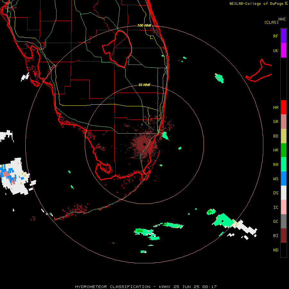Click the radar site center dot
This screenshot has width=289, height=289.
144,144
